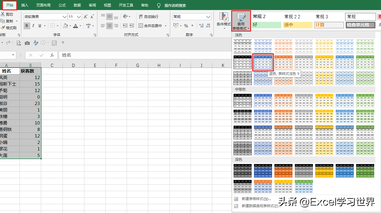Click the phonetic guide 文 icon
This screenshot has height=213, width=381.
(x=89, y=26)
